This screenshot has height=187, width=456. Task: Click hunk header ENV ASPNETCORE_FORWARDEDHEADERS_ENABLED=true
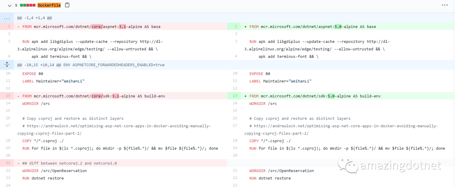pyautogui.click(x=114, y=65)
